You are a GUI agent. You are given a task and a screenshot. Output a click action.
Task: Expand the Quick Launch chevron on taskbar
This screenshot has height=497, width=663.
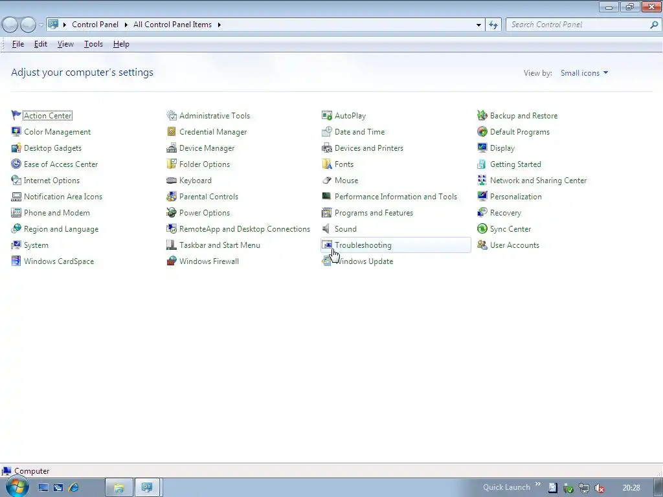pyautogui.click(x=538, y=484)
